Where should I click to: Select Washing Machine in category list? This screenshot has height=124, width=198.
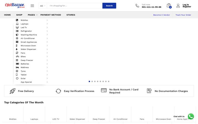coord(29,35)
